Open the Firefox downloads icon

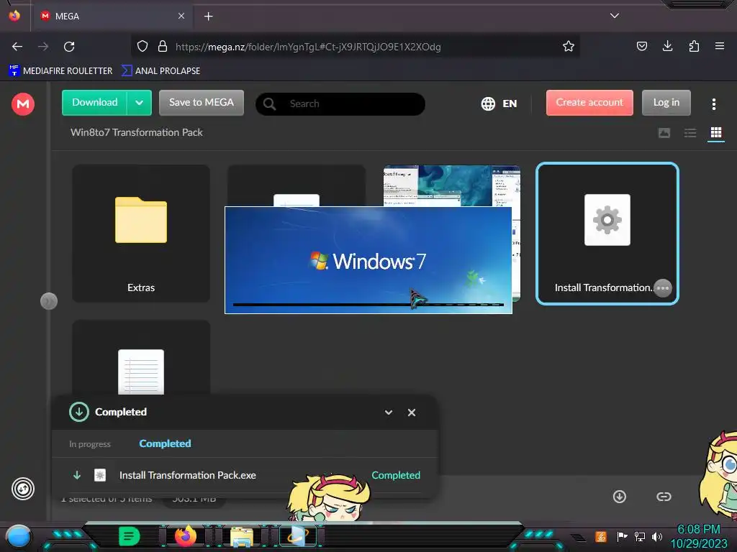point(667,46)
